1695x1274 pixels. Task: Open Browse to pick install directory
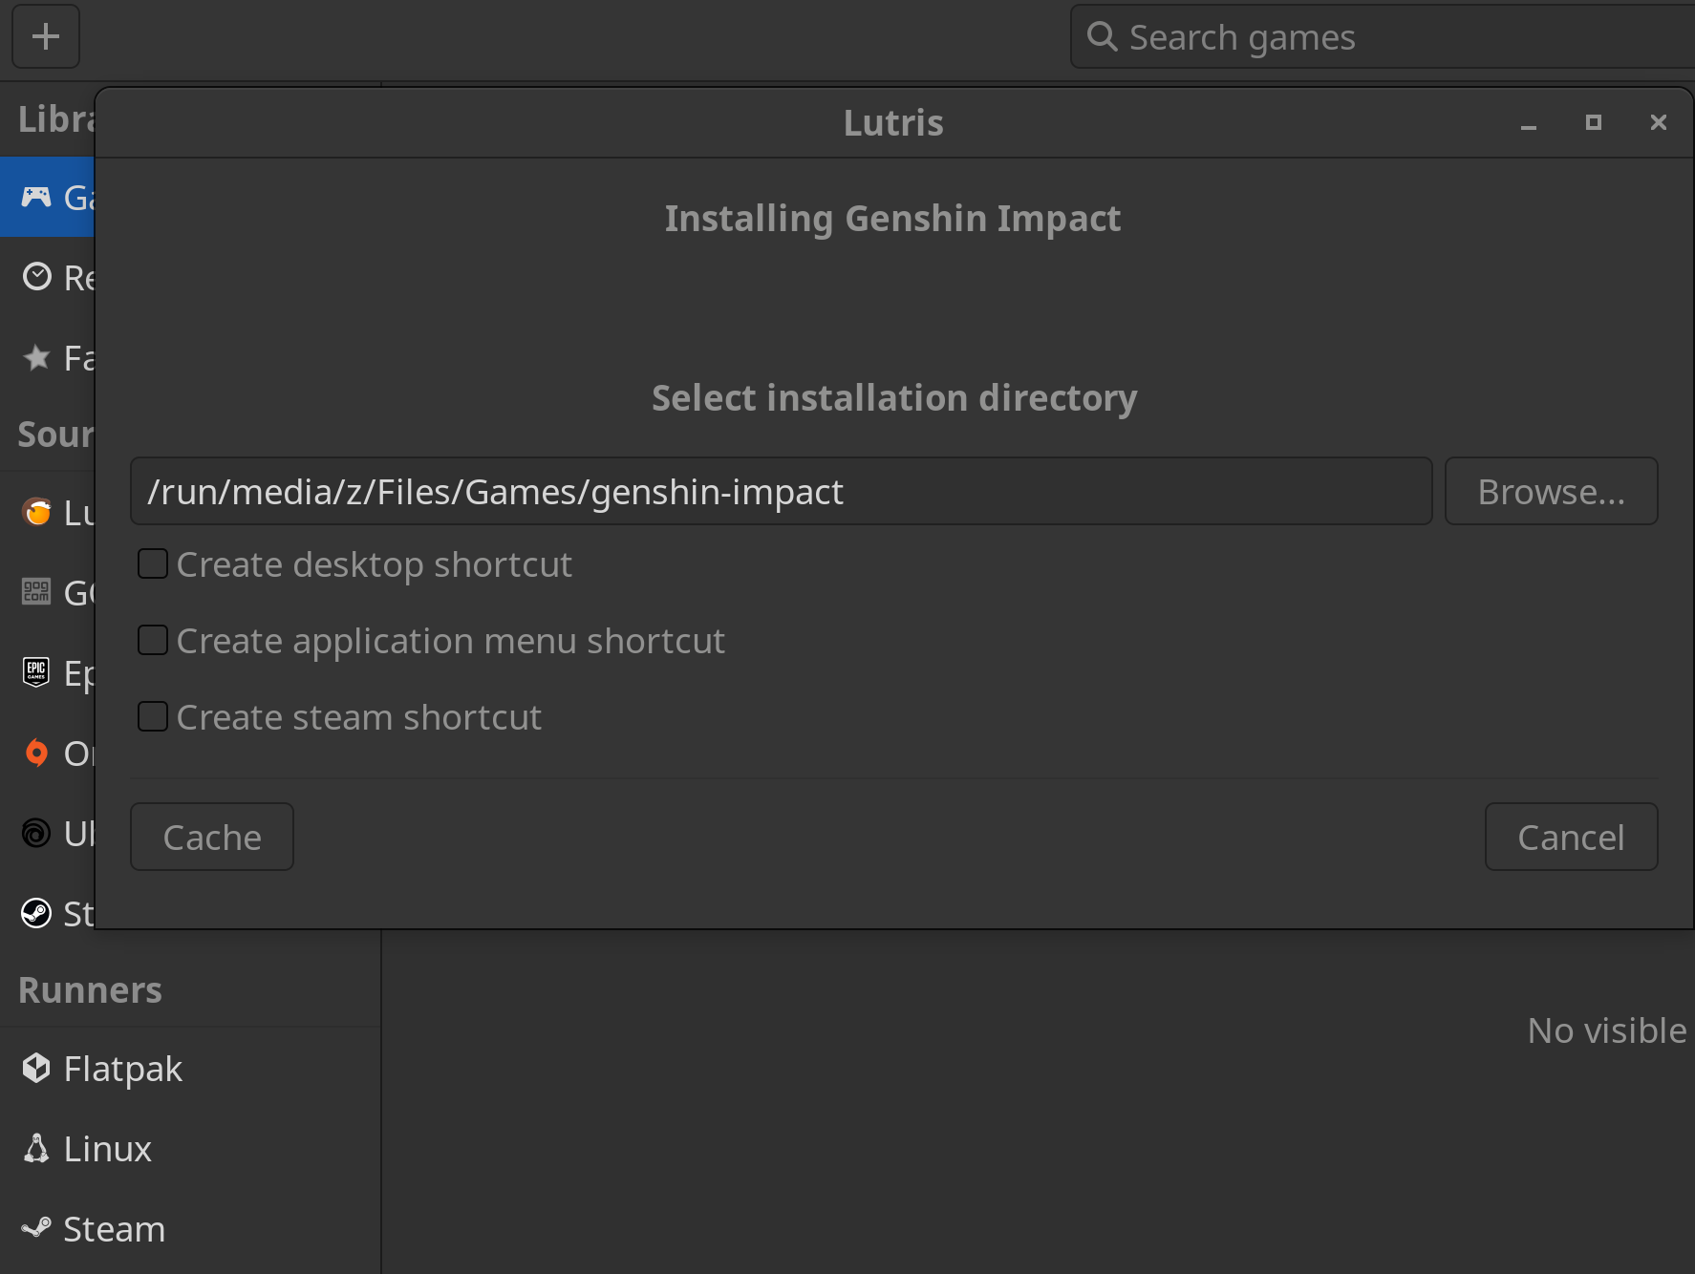tap(1550, 491)
